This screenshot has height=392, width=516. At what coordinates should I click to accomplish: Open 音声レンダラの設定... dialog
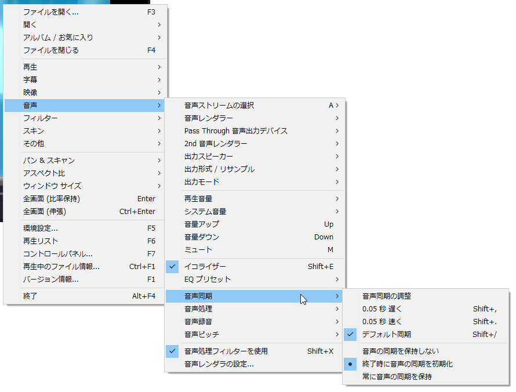(219, 364)
